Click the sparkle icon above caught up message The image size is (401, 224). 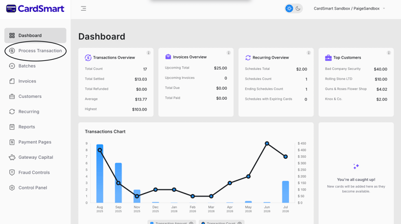click(356, 167)
